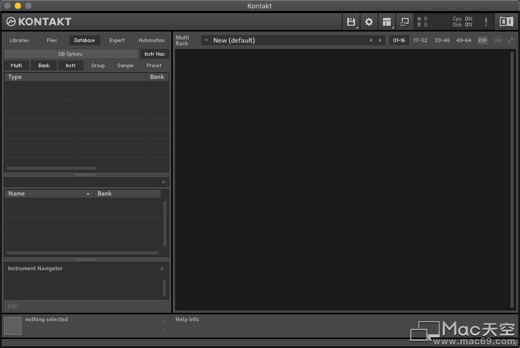Click the NI logo in the toolbar

(x=506, y=22)
